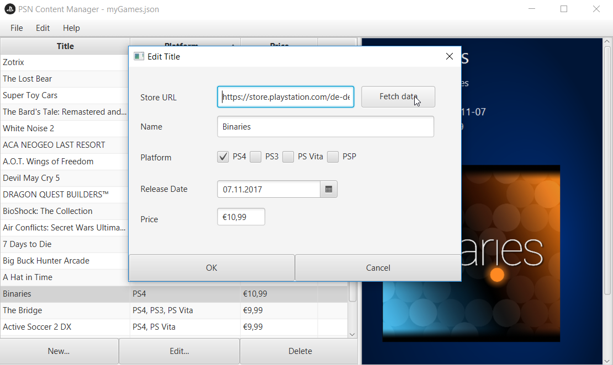Image resolution: width=613 pixels, height=365 pixels.
Task: Click the Release Date text field
Action: [x=269, y=189]
